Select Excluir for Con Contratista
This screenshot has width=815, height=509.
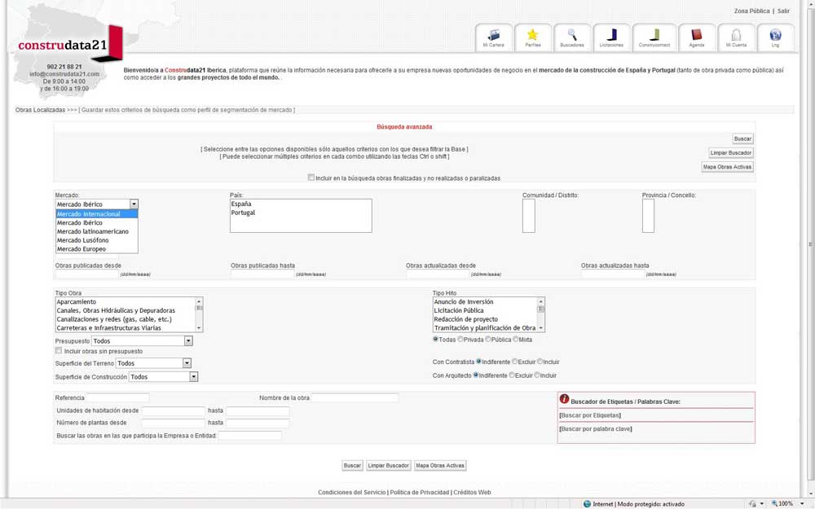click(x=514, y=362)
